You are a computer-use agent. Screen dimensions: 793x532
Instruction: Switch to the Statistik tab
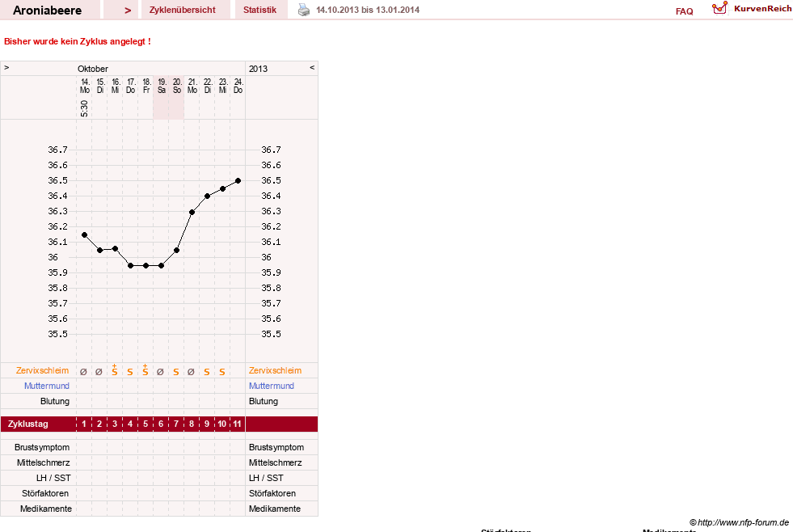[260, 10]
